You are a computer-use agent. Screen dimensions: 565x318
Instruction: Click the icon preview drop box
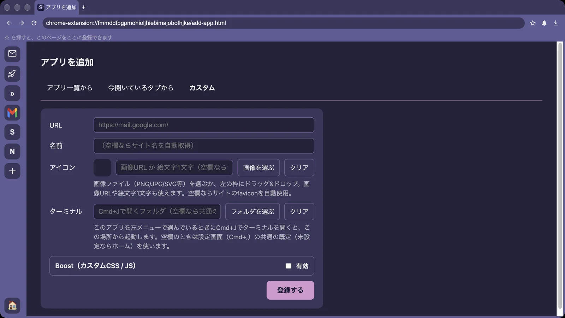(x=102, y=167)
